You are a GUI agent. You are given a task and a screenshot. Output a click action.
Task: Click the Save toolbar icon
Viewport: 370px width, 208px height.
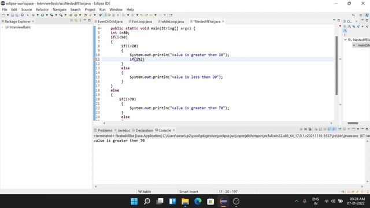pyautogui.click(x=12, y=15)
